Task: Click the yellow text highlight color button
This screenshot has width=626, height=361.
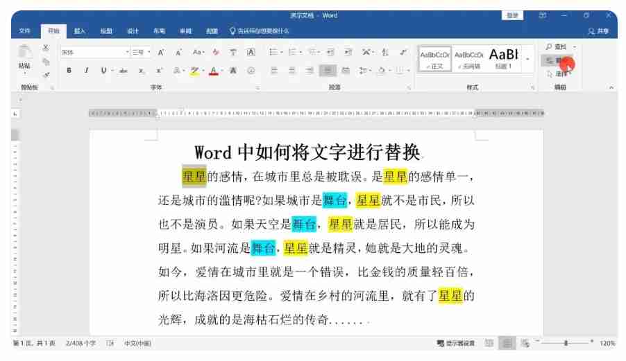Action: pyautogui.click(x=194, y=71)
